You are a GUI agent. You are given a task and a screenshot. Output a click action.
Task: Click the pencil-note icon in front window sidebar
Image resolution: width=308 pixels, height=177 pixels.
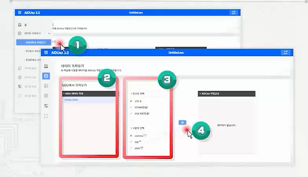[x=46, y=96]
